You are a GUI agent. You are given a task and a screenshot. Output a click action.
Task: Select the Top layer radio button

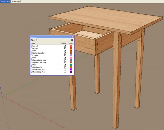click(x=32, y=65)
